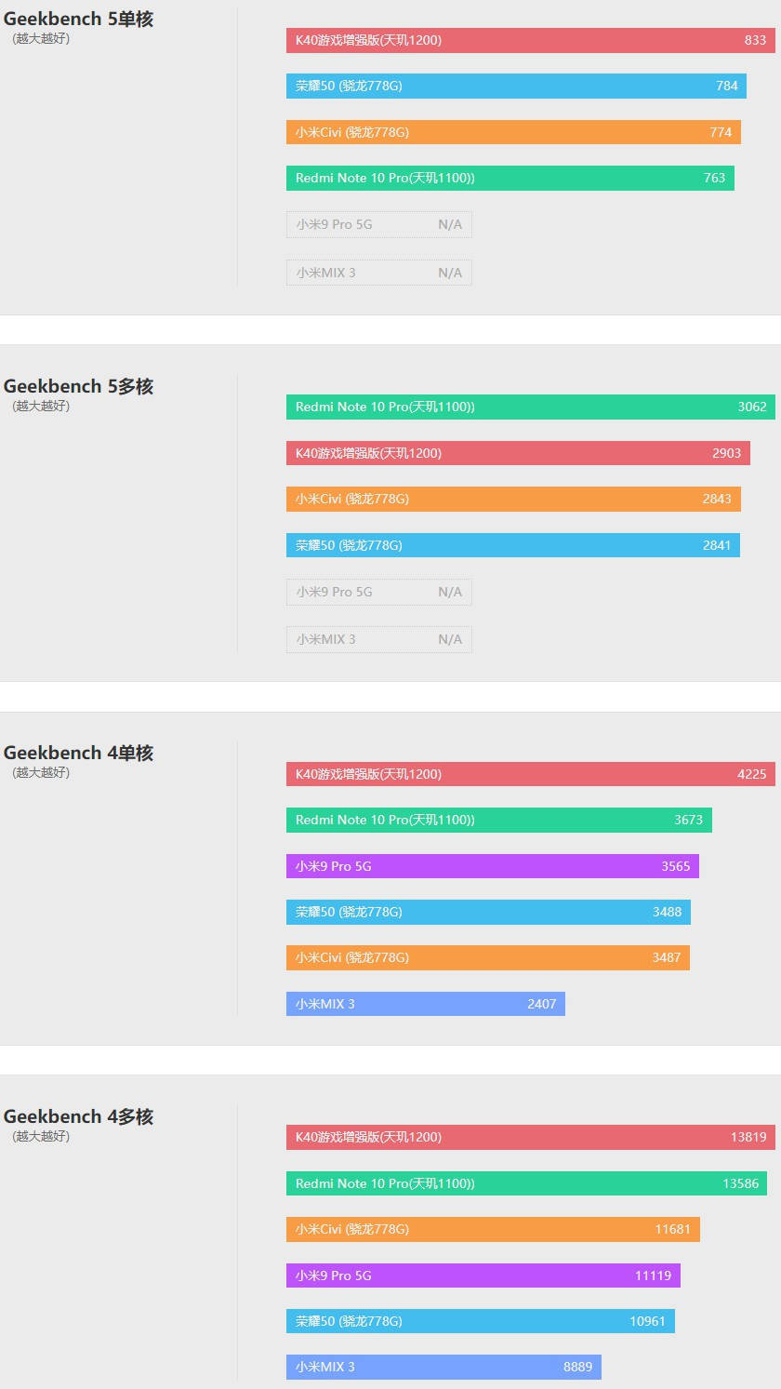This screenshot has width=781, height=1389.
Task: Click 小米MIX 3 N/A box under Geekbench 5单核
Action: pos(379,273)
